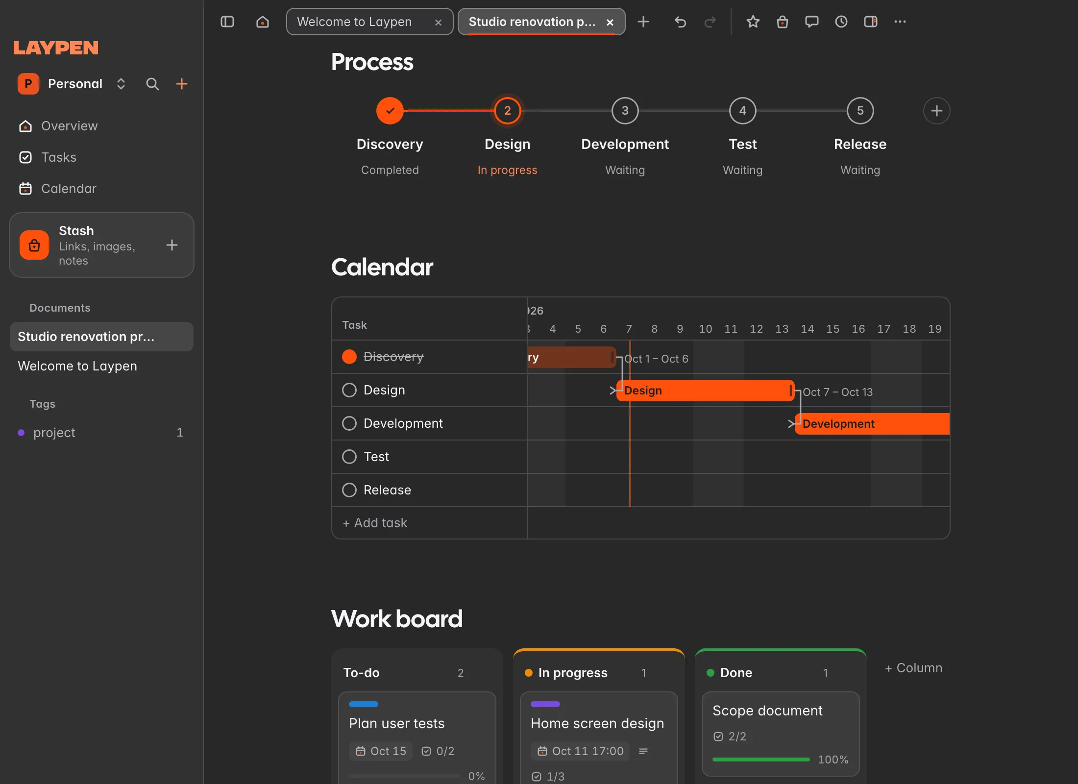Click the Scope document progress bar
1078x784 pixels.
pos(761,759)
